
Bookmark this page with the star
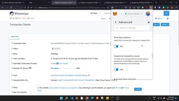pos(108,8)
